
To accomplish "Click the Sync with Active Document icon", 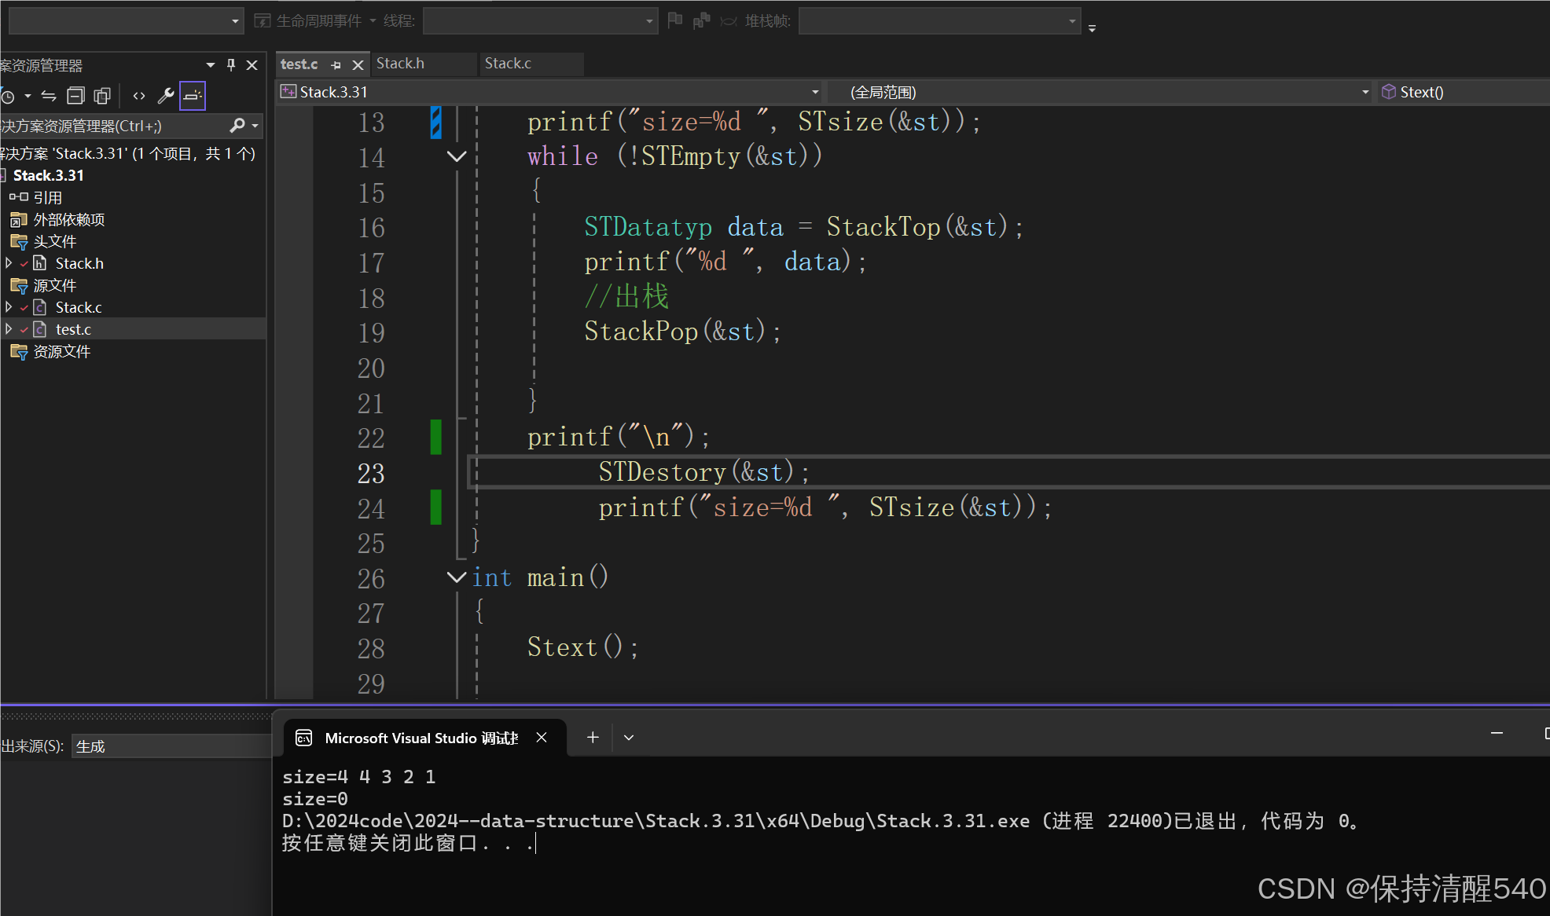I will pos(49,96).
